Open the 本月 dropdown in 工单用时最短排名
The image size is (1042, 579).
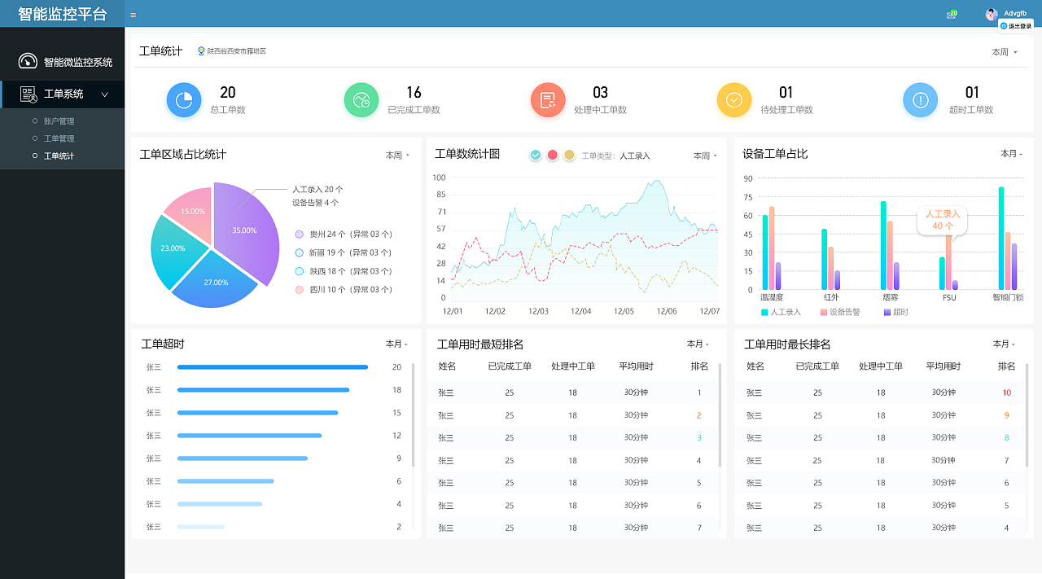point(698,344)
